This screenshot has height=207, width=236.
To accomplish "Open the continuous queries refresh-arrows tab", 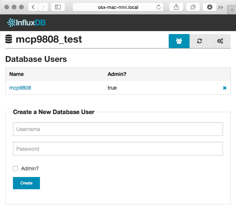I will click(x=199, y=41).
